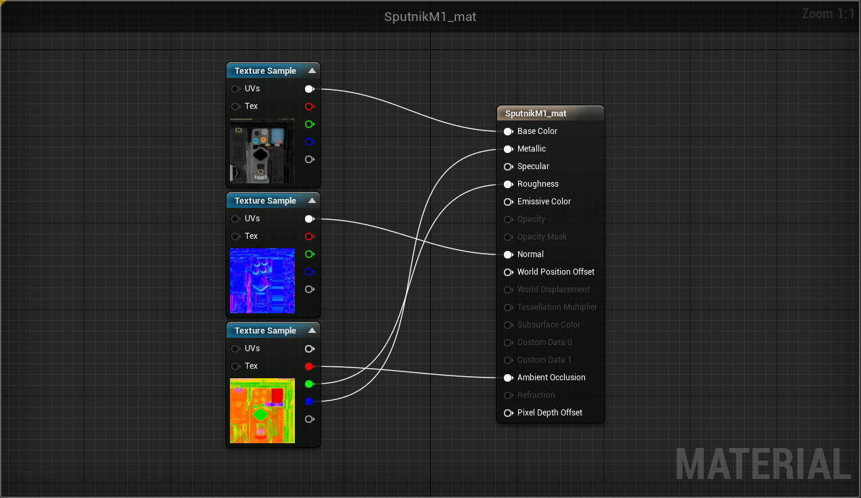
Task: Select the orange-green packed texture preview thumbnail
Action: [x=262, y=411]
